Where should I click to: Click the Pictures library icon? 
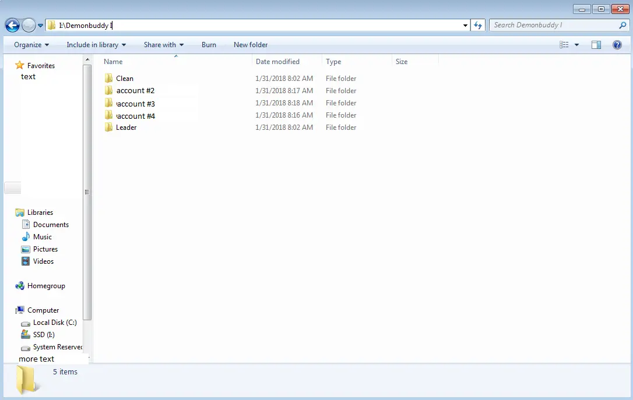coord(26,249)
